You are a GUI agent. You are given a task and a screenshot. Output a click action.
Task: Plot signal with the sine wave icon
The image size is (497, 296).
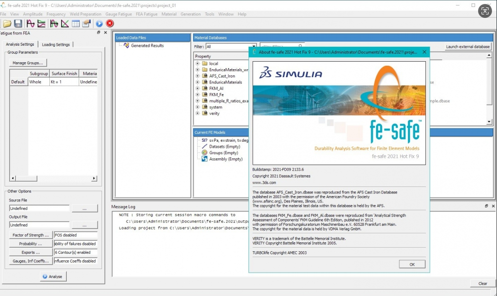30,23
